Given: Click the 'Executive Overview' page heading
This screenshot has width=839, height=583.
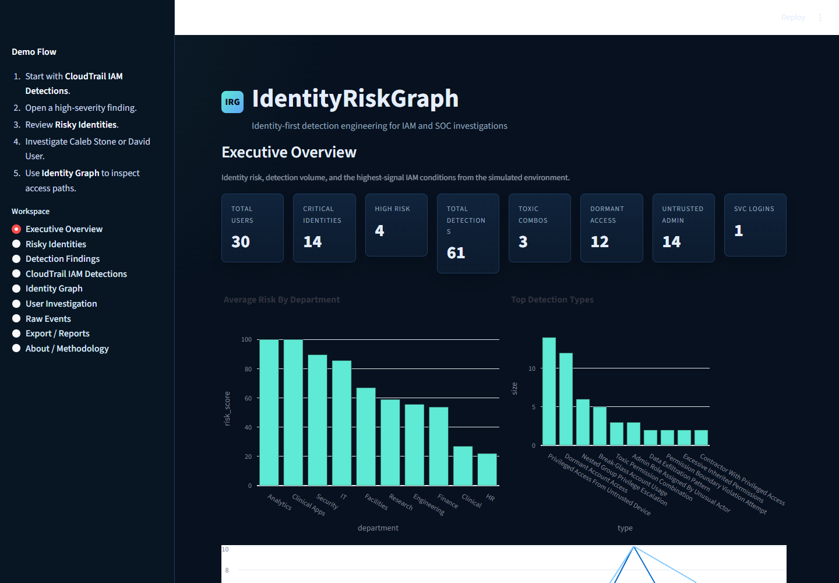Looking at the screenshot, I should [289, 152].
